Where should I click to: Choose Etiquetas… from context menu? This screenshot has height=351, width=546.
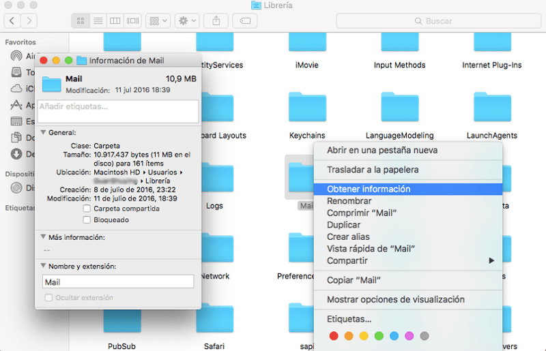[407, 319]
